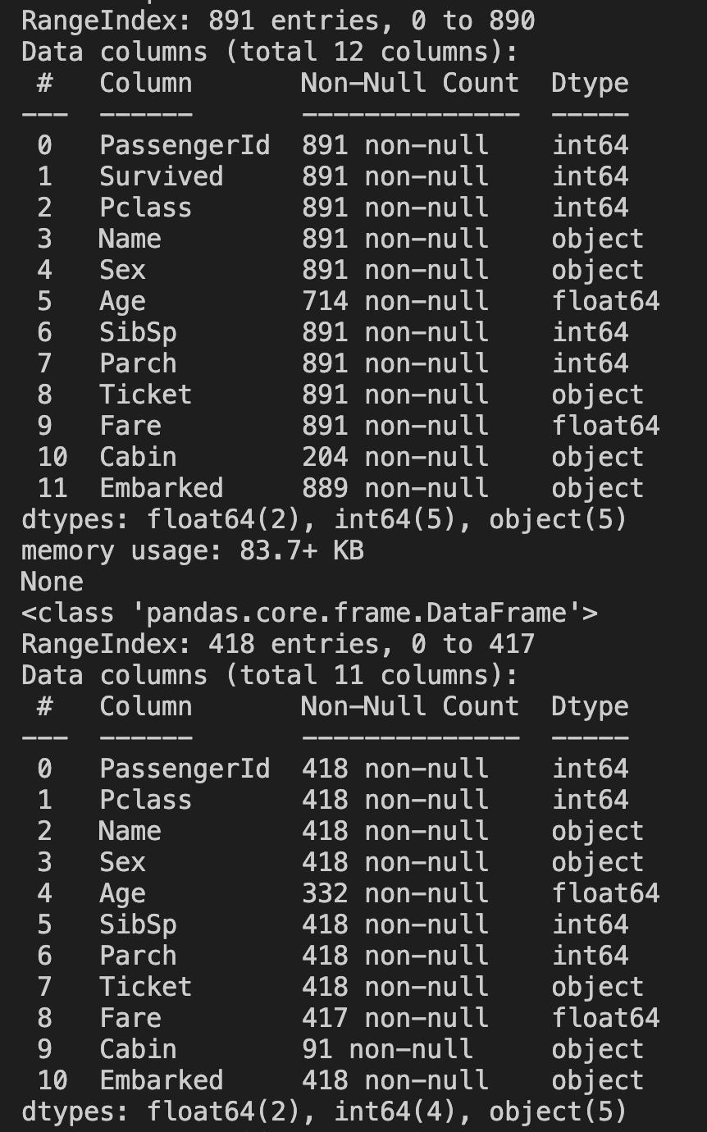Click 'PassengerId' in the 418 non-null row
Screen dimensions: 707x1132
point(185,769)
